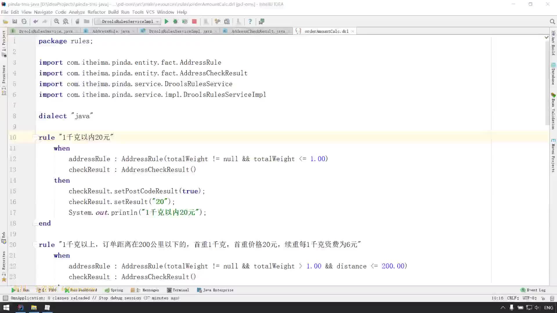The height and width of the screenshot is (313, 557).
Task: Open the Navigate menu
Action: [x=43, y=12]
